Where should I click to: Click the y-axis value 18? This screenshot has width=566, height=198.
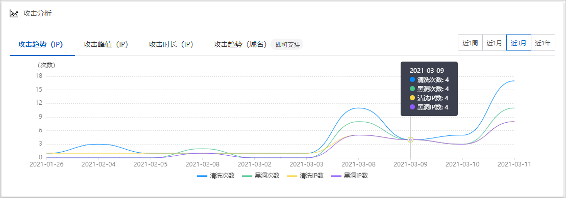pos(39,76)
